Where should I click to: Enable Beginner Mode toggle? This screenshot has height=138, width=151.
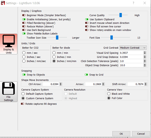(24, 15)
